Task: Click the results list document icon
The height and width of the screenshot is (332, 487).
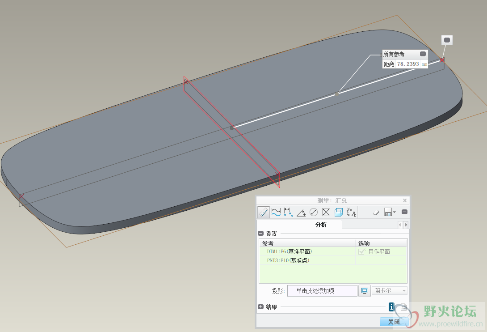Action: (x=403, y=307)
